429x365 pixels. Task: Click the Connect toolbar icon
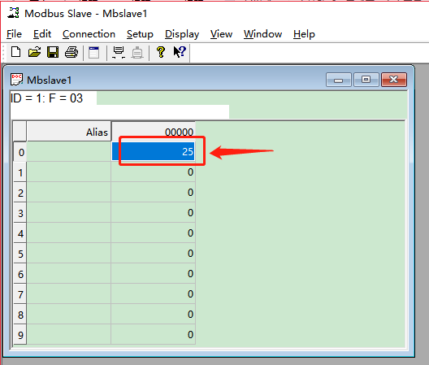119,52
